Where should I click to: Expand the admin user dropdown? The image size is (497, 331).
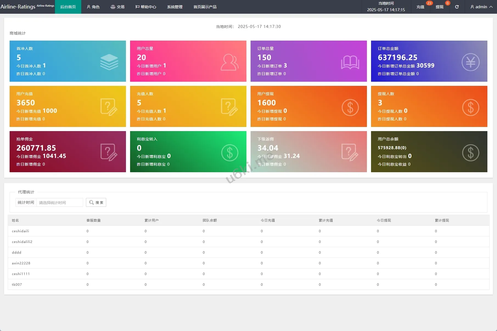tap(481, 7)
